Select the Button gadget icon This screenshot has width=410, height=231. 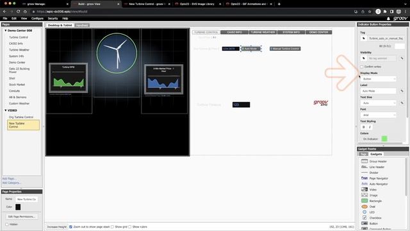(x=365, y=223)
